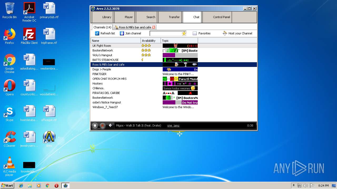Toggle the Favorites checkbox
The height and width of the screenshot is (189, 337).
click(195, 33)
